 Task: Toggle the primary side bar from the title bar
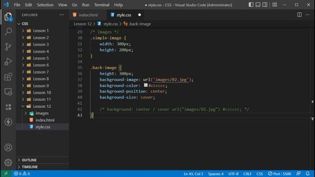coord(251,4)
